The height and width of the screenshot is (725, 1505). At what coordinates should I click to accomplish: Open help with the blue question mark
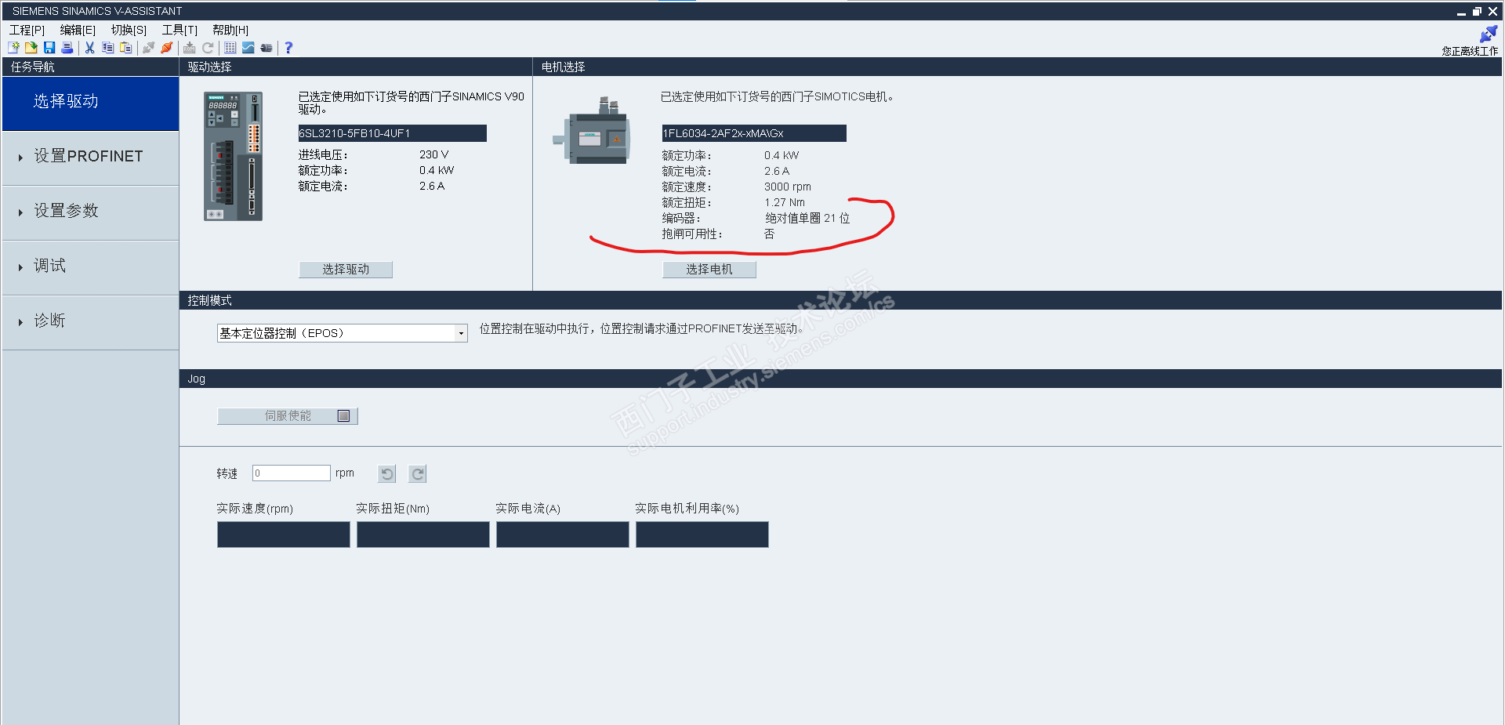click(x=288, y=48)
